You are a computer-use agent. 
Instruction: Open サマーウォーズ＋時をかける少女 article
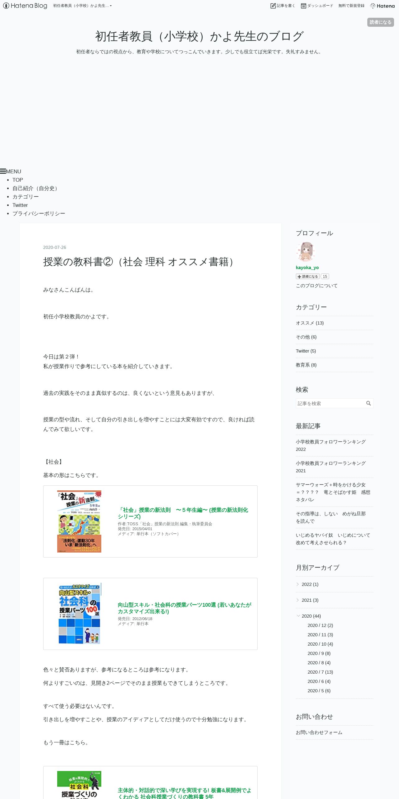pos(333,492)
